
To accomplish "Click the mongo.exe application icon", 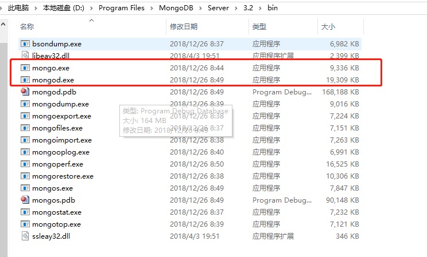I will coord(25,68).
